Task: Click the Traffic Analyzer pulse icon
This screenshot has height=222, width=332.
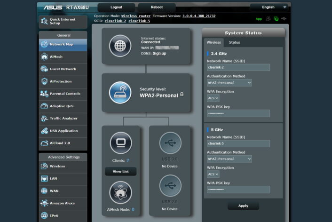Action: tap(44, 119)
